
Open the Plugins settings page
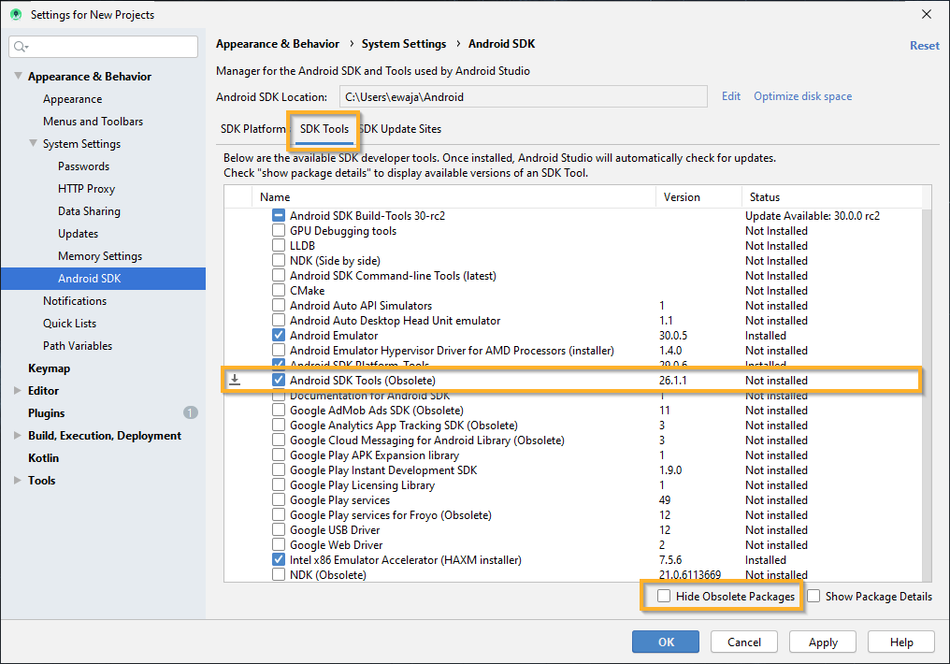[x=46, y=412]
